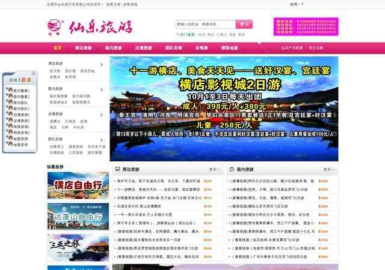385x270 pixels.
Task: Click the globe icon beside the 国内旅游 list header
Action: pos(232,169)
